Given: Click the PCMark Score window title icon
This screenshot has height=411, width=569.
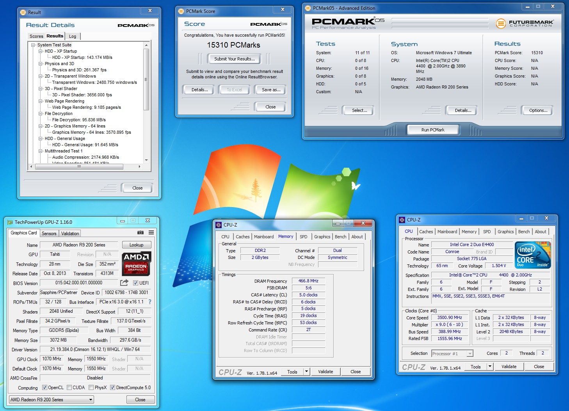Looking at the screenshot, I should click(181, 11).
